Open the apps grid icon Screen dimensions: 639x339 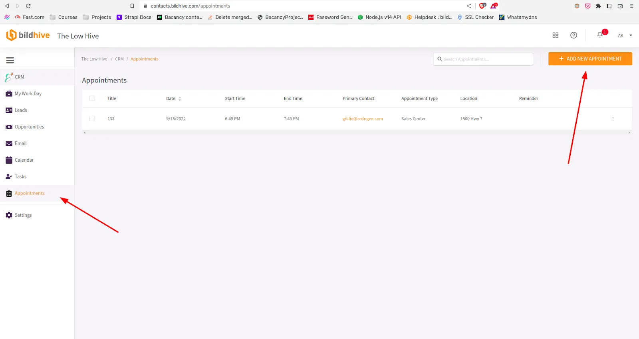click(x=555, y=35)
